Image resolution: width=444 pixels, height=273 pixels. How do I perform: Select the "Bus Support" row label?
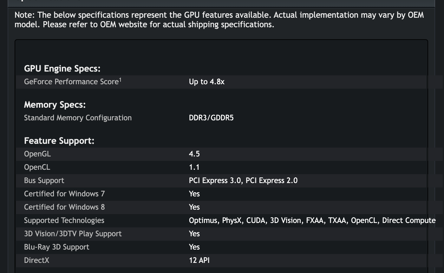44,181
